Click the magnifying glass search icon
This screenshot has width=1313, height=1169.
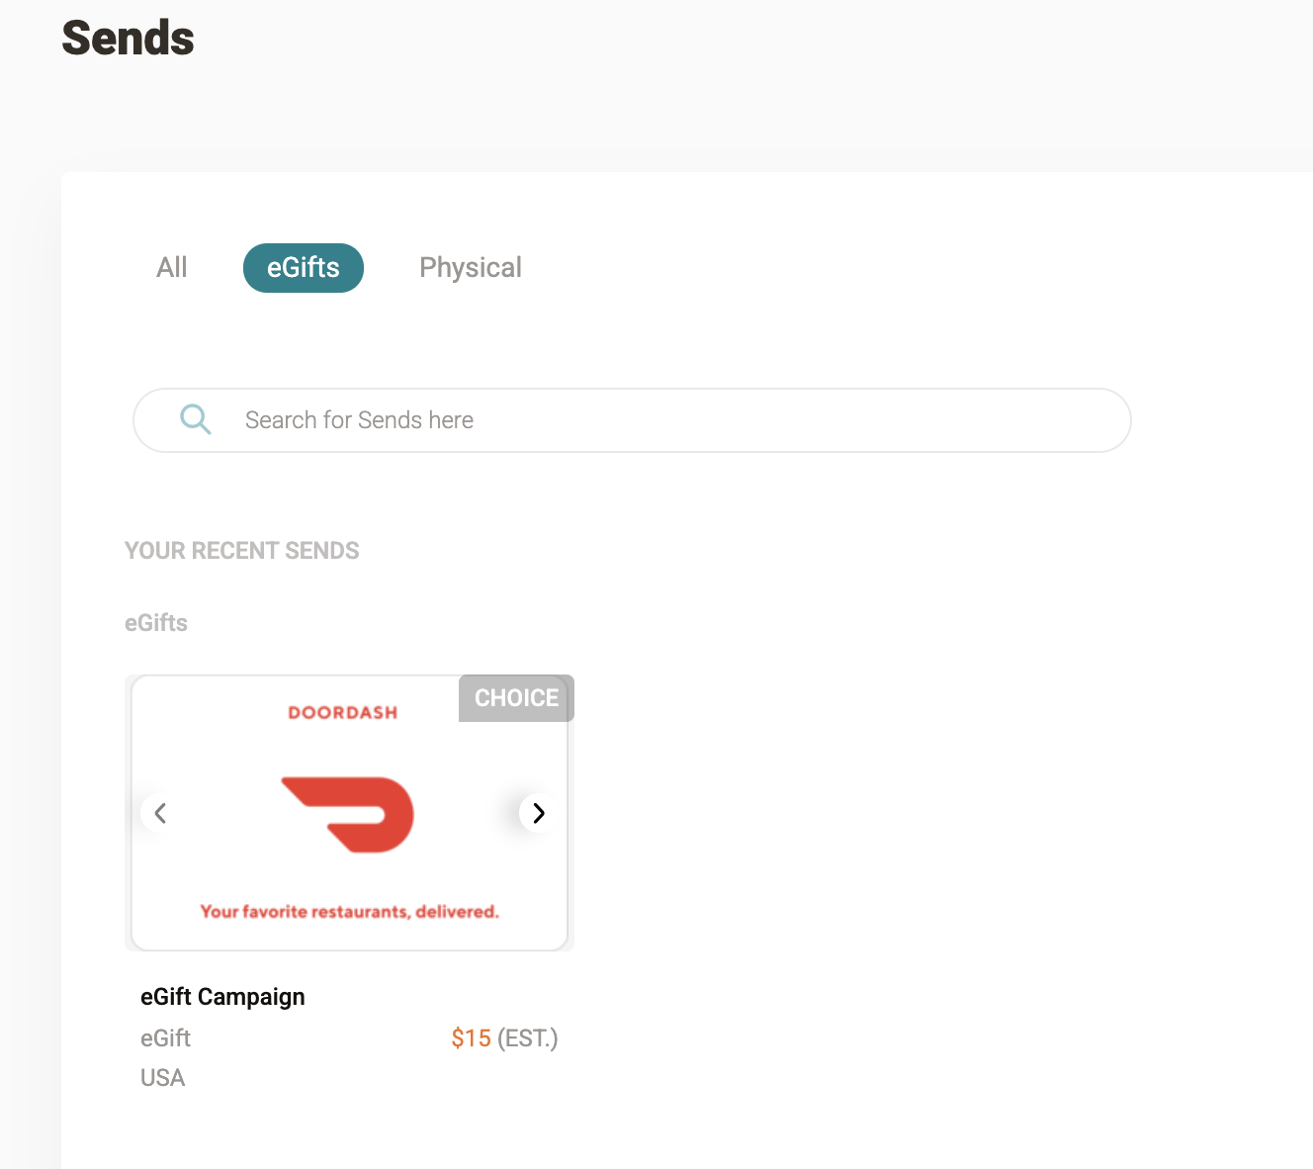(196, 419)
